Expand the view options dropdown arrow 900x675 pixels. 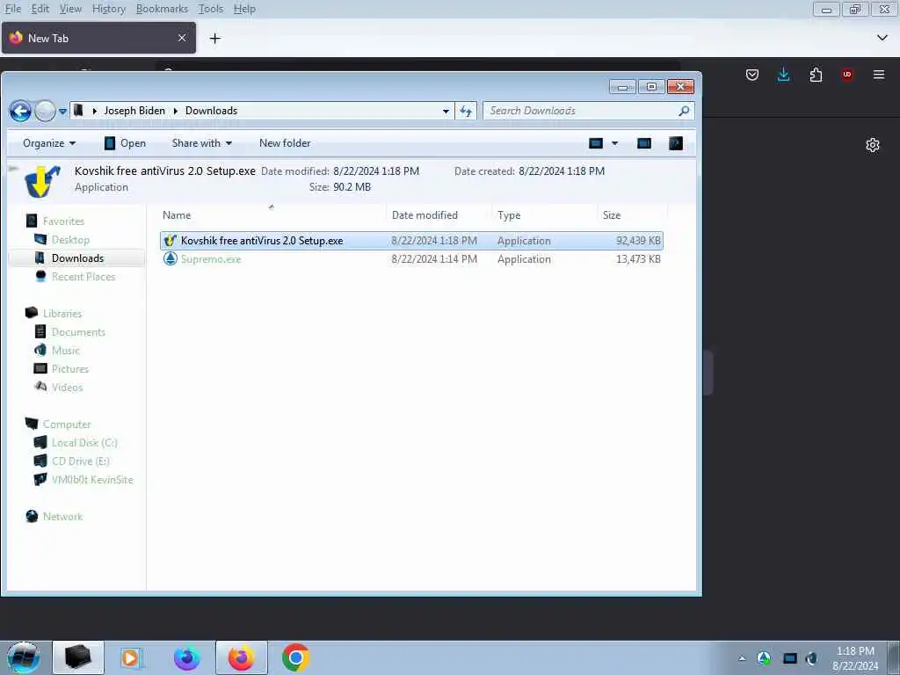pos(614,143)
